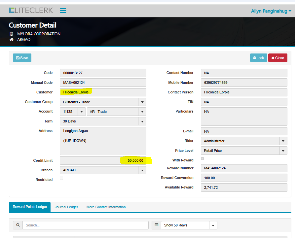The height and width of the screenshot is (238, 295).
Task: Switch to the Journal Ledger tab
Action: (x=66, y=207)
